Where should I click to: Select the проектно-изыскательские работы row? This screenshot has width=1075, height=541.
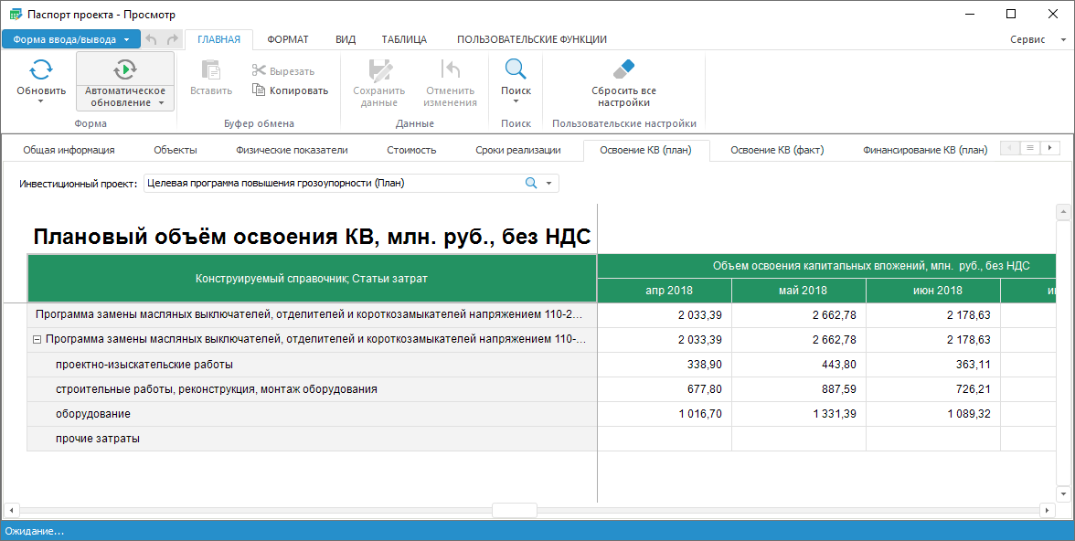[x=312, y=365]
